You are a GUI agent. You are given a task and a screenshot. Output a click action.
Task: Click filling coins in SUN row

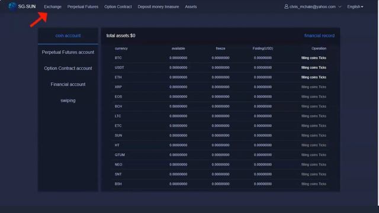coord(309,135)
